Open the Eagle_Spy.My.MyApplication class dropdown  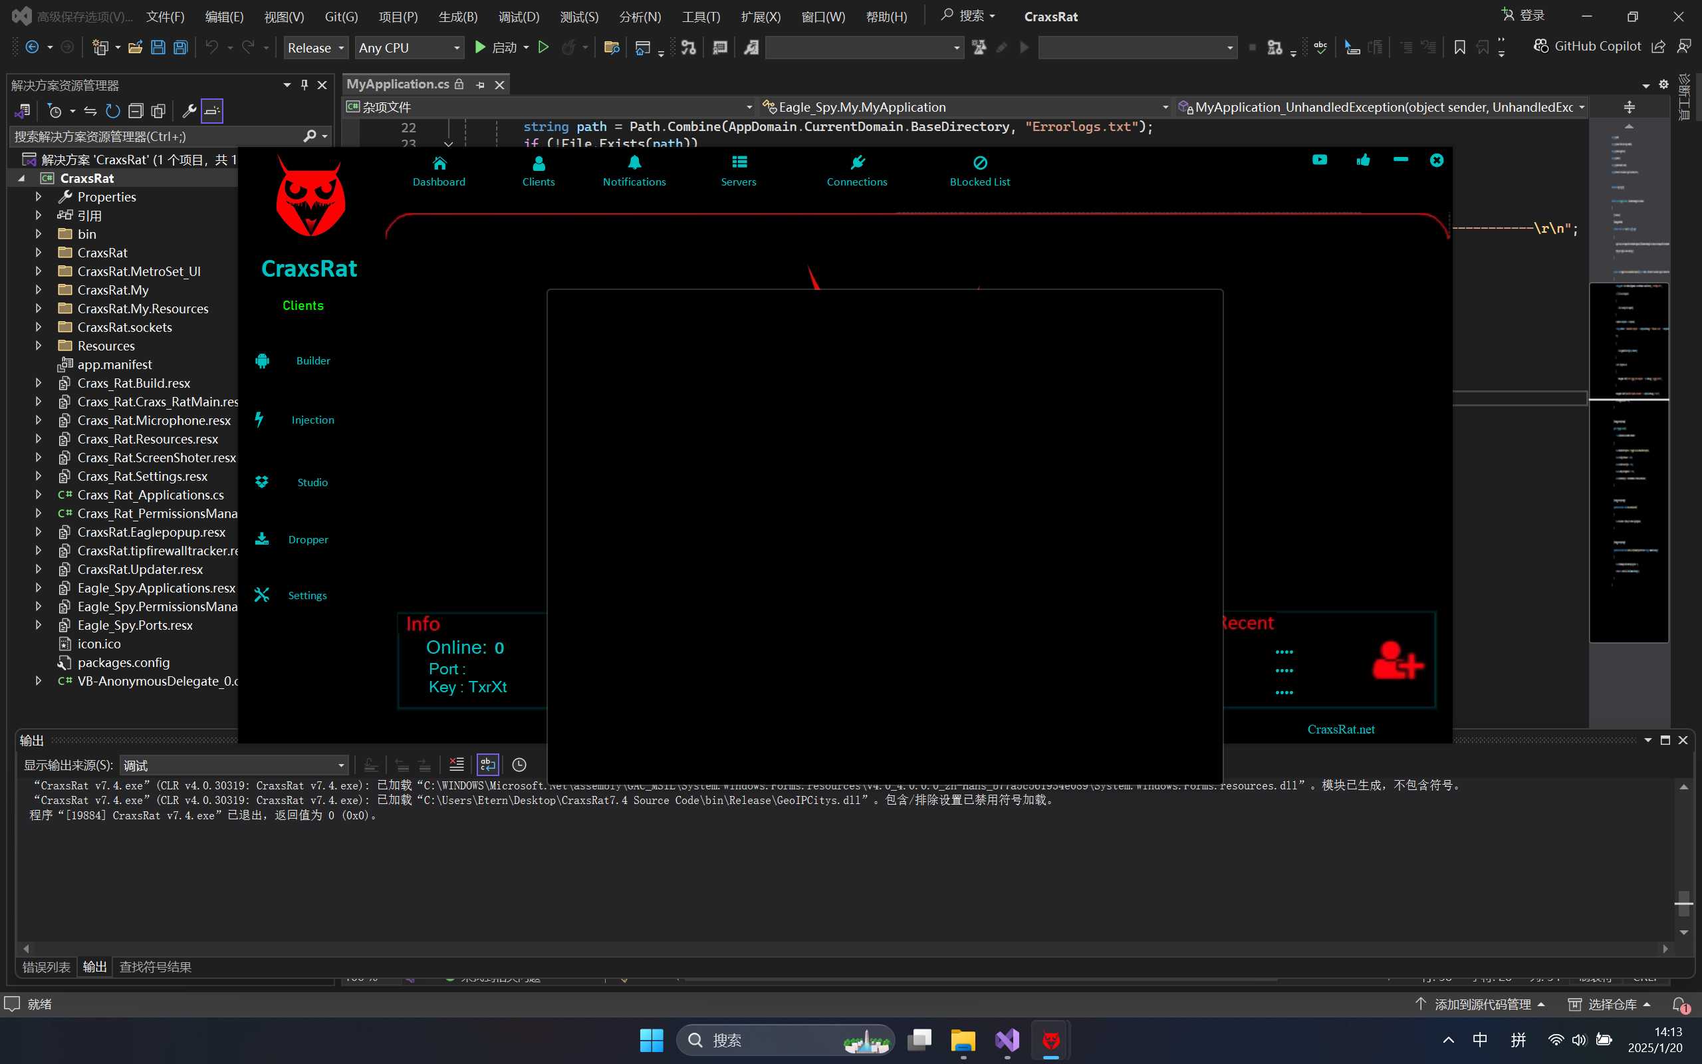966,107
